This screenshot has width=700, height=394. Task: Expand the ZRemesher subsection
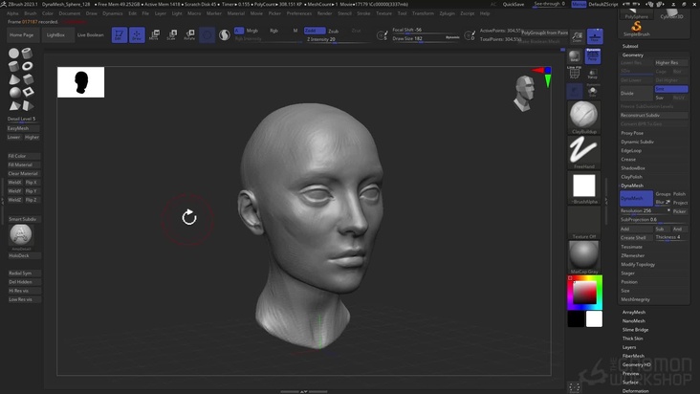click(633, 255)
